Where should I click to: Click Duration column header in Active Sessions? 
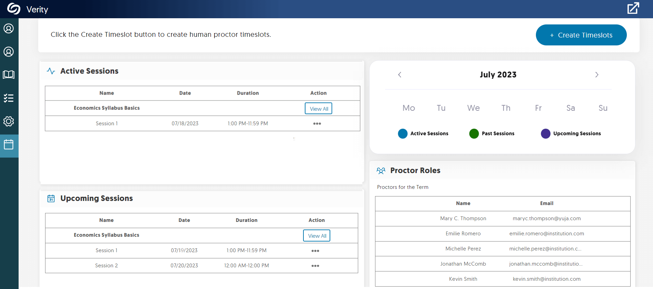coord(248,93)
